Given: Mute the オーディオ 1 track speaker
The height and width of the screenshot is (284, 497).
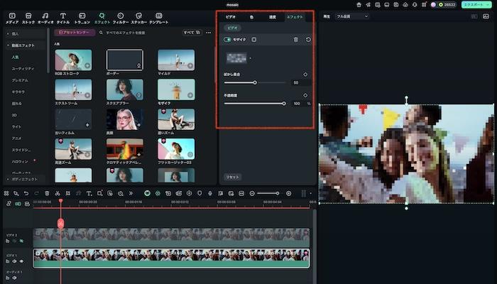Looking at the screenshot, I should (15, 278).
